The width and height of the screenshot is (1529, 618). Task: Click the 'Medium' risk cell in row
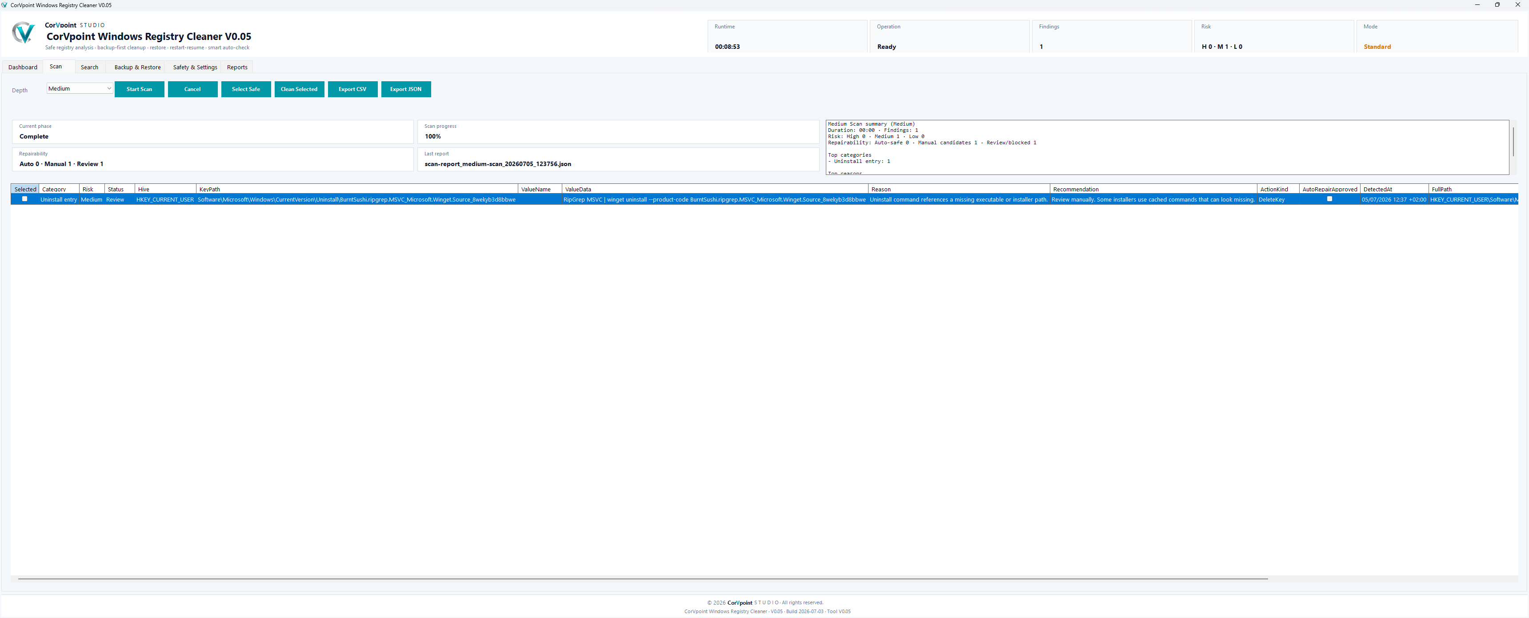click(x=92, y=199)
